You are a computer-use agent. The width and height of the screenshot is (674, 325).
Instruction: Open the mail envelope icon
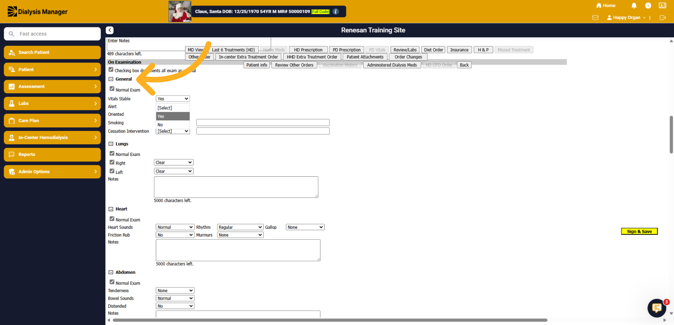click(x=595, y=17)
